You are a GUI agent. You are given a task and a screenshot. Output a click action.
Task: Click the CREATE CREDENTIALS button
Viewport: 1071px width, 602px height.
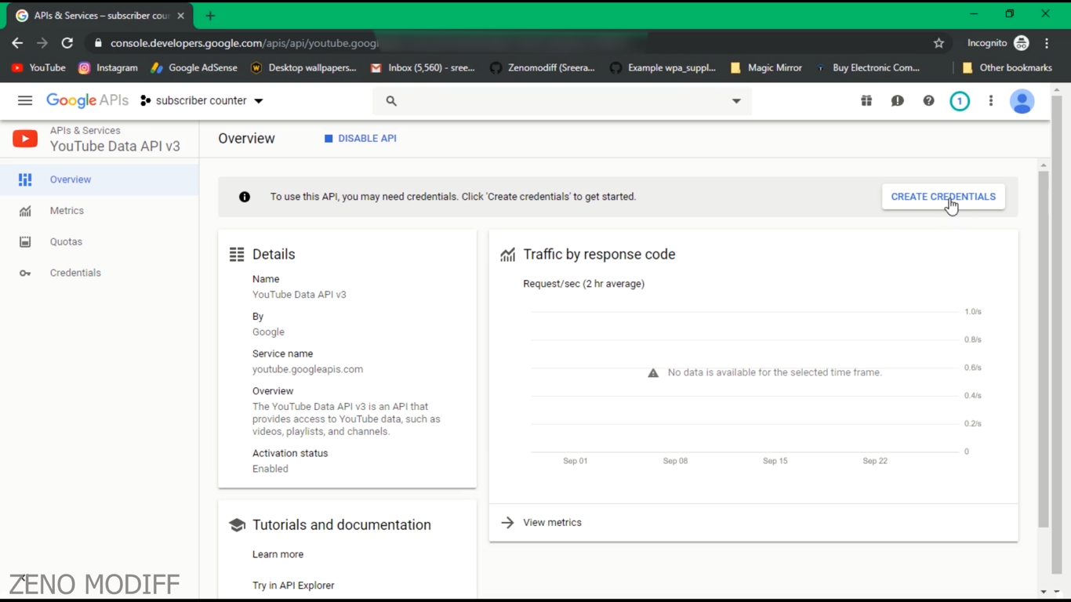[x=943, y=197]
